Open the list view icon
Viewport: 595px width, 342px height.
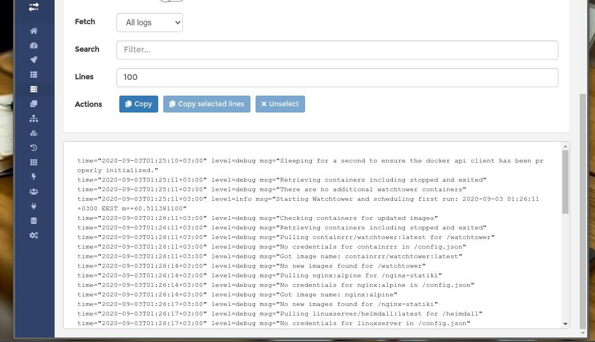pos(34,74)
